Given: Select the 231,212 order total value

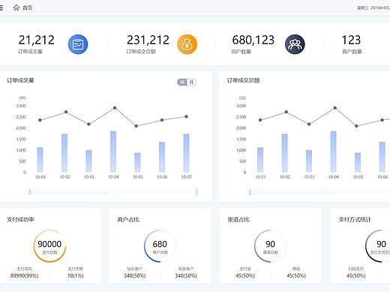Looking at the screenshot, I should [x=148, y=40].
